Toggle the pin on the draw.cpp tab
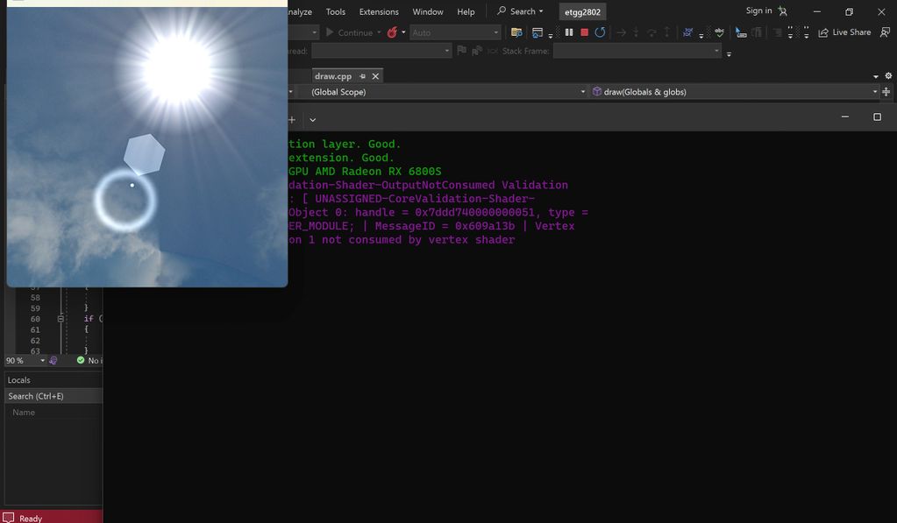The image size is (897, 523). (x=362, y=76)
